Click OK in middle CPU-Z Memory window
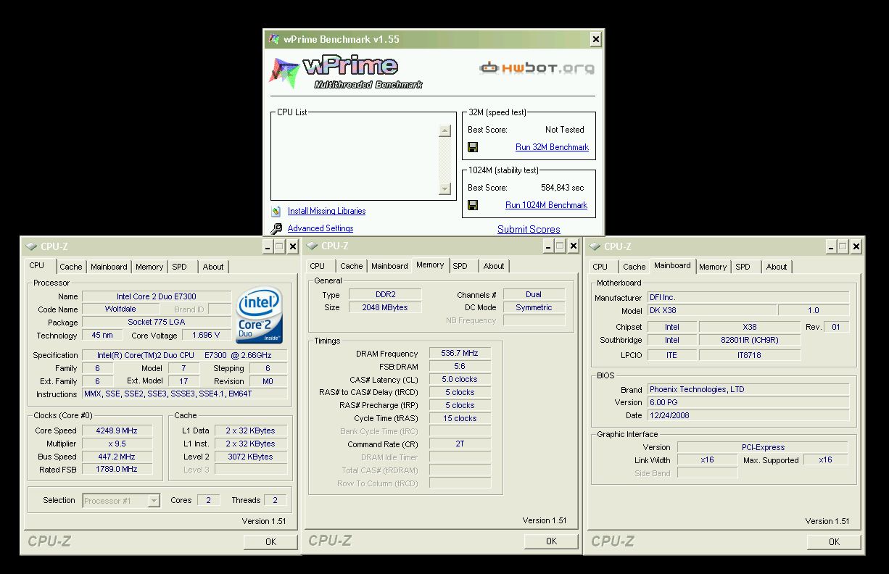Image resolution: width=889 pixels, height=574 pixels. (x=551, y=541)
